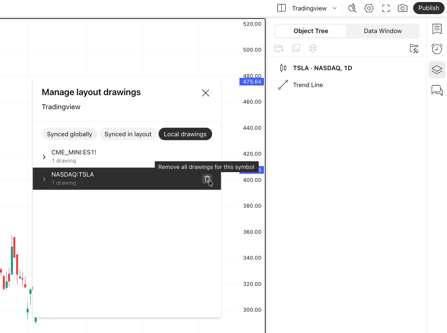Open Manage layout drawings folder icon

414,48
